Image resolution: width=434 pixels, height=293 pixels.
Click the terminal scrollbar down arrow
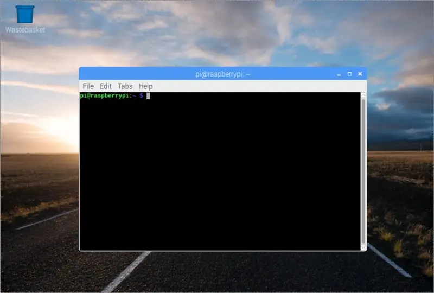[363, 247]
